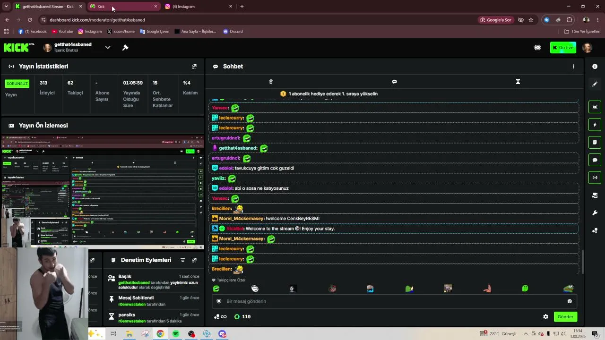Click the address bar URL
Screen dimensions: 605x340
(x=97, y=20)
